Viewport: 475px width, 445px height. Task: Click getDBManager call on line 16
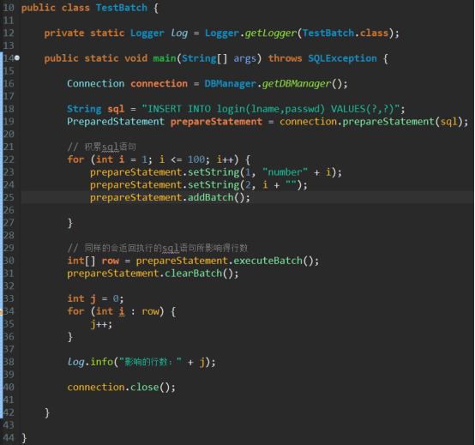pyautogui.click(x=297, y=84)
